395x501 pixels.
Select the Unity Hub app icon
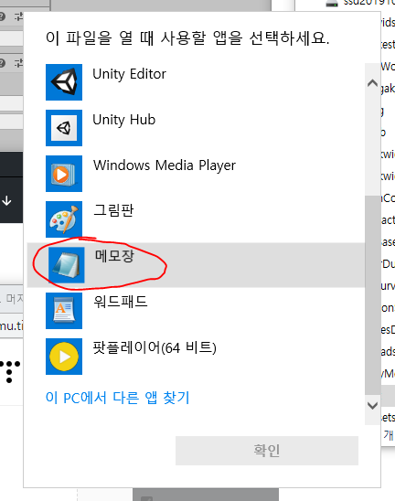tap(64, 128)
